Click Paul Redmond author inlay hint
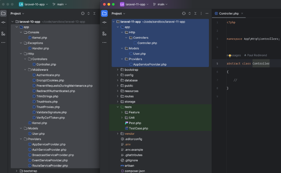 256,55
